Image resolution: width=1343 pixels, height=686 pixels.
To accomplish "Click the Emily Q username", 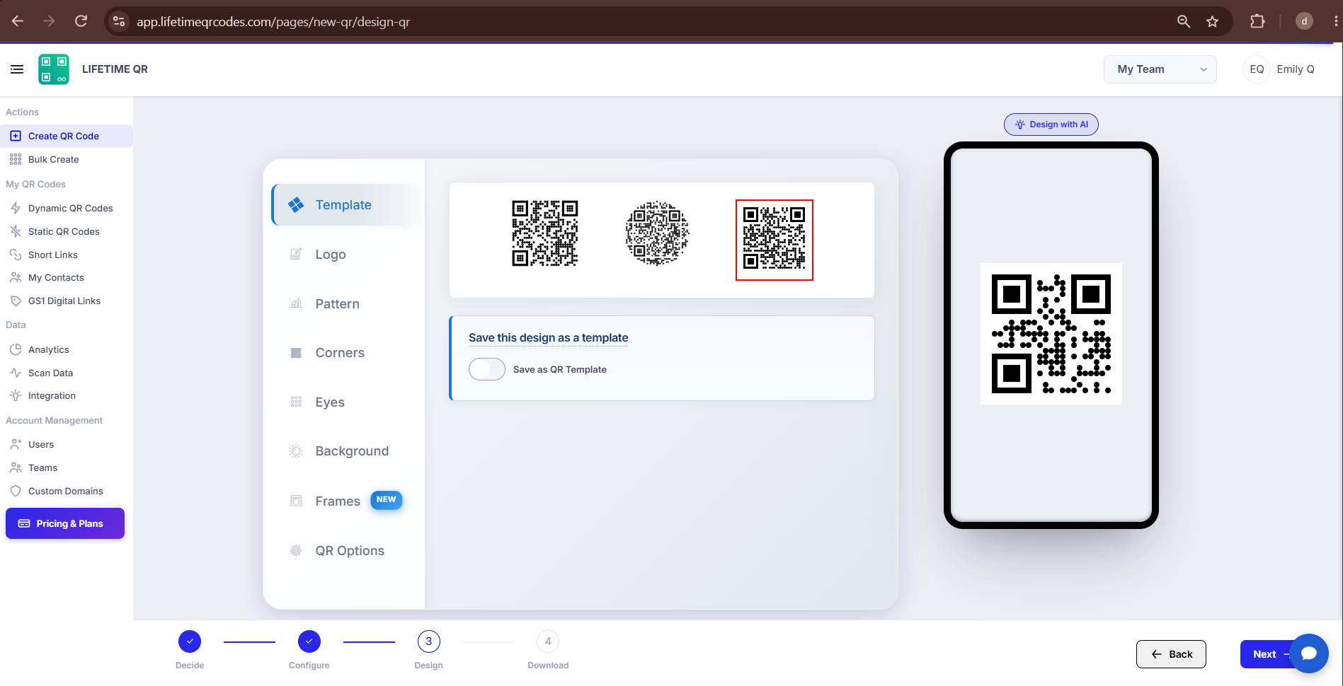I will click(x=1296, y=69).
